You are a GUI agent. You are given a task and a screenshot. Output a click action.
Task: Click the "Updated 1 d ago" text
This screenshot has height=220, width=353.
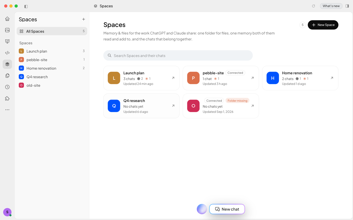294,84
